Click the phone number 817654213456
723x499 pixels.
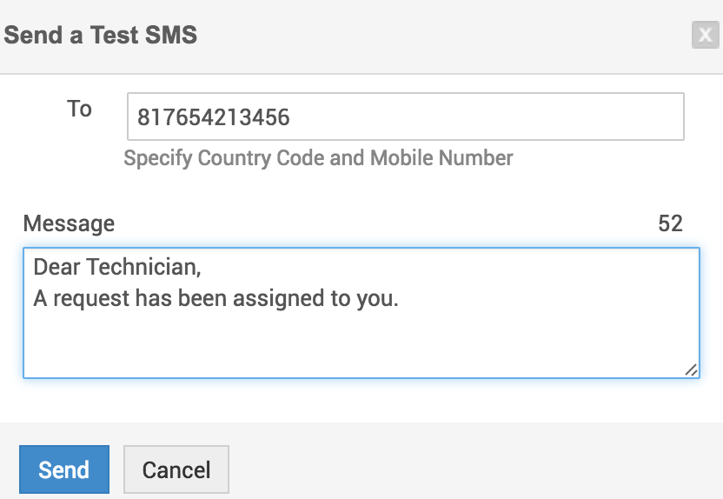tap(214, 117)
